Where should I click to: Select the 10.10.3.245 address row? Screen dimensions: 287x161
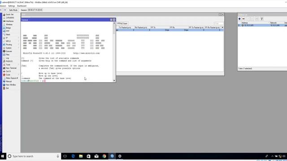pos(262,25)
